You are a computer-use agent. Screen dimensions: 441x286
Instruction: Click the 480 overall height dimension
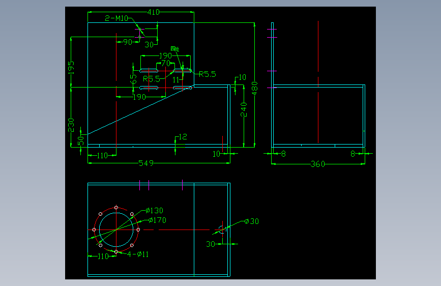point(254,88)
